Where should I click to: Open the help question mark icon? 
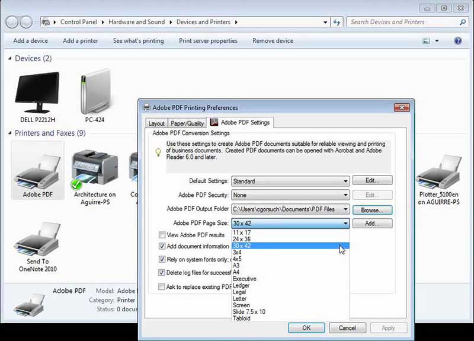point(457,40)
